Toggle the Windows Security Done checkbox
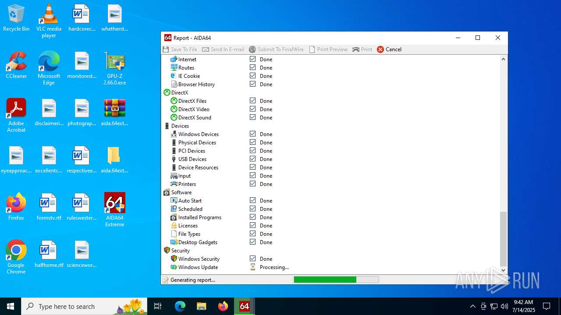Viewport: 561px width, 315px height. pyautogui.click(x=252, y=259)
